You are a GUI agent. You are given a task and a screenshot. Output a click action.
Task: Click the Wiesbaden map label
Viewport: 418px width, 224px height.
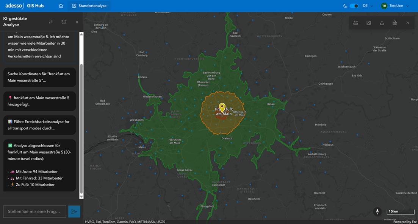pyautogui.click(x=137, y=120)
